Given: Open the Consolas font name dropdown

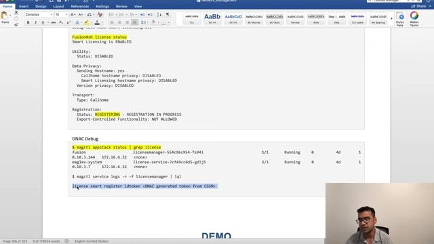Looking at the screenshot, I should click(52, 14).
